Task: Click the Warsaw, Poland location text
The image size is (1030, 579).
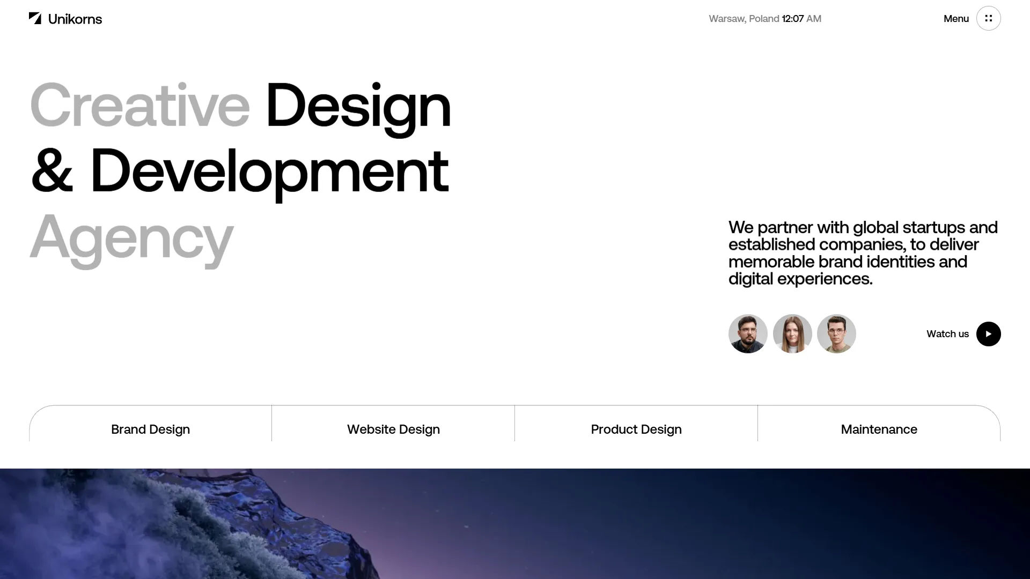Action: pyautogui.click(x=744, y=19)
